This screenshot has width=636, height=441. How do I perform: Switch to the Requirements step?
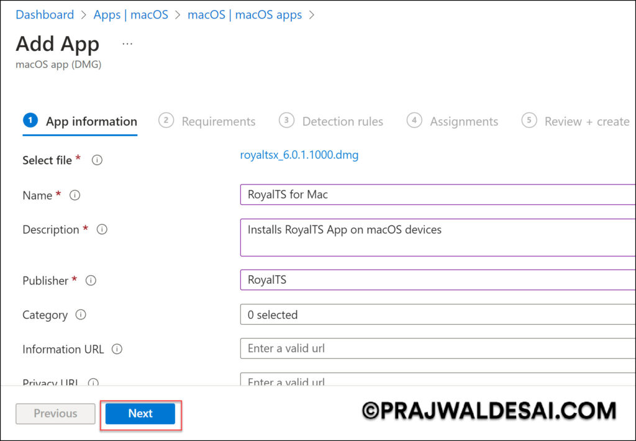pyautogui.click(x=207, y=121)
